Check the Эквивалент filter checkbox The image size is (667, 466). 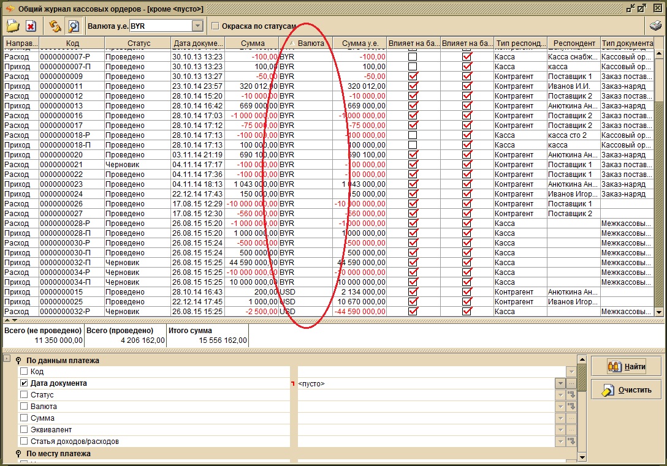pyautogui.click(x=25, y=429)
